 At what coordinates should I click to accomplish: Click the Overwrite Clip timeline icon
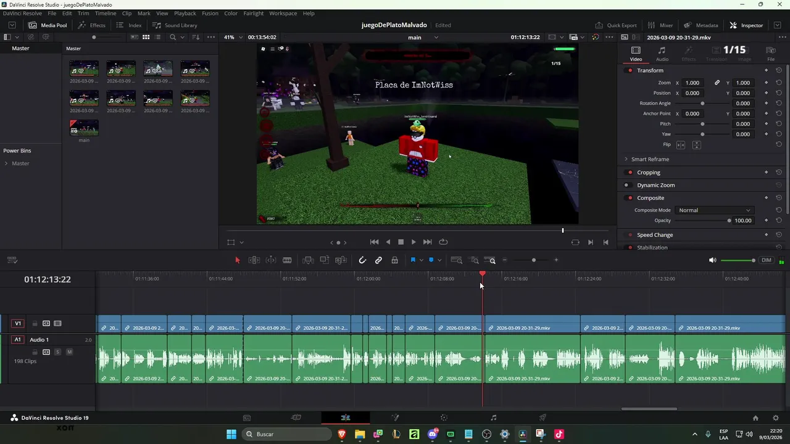(324, 260)
